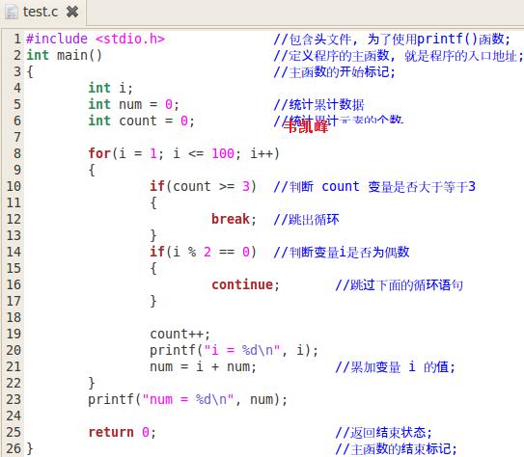Click '100' in the for loop condition
The height and width of the screenshot is (457, 524).
(x=223, y=153)
